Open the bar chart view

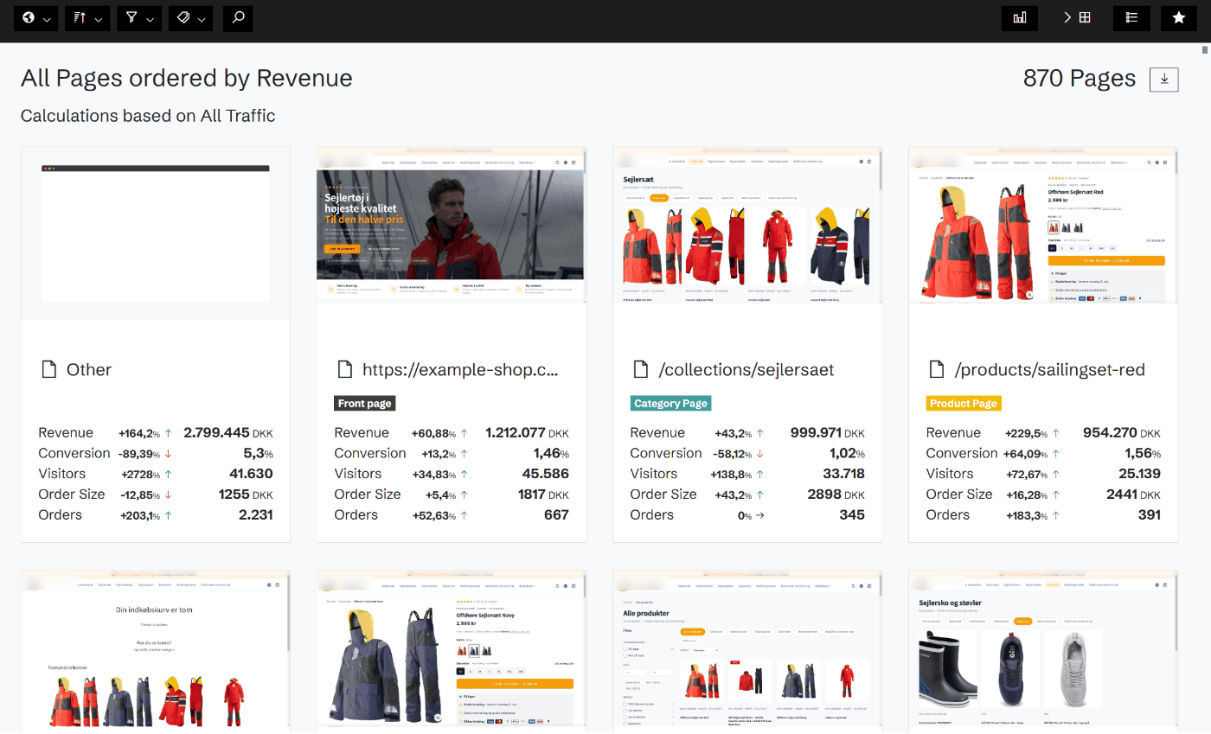(x=1020, y=17)
